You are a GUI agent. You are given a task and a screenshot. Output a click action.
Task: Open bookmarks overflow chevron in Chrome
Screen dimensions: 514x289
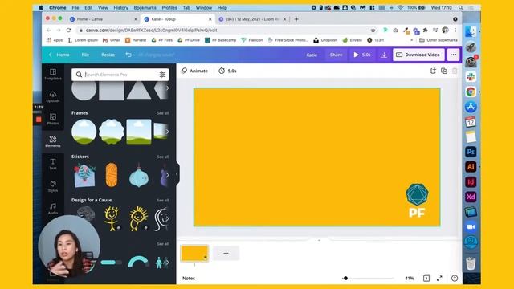pos(412,40)
